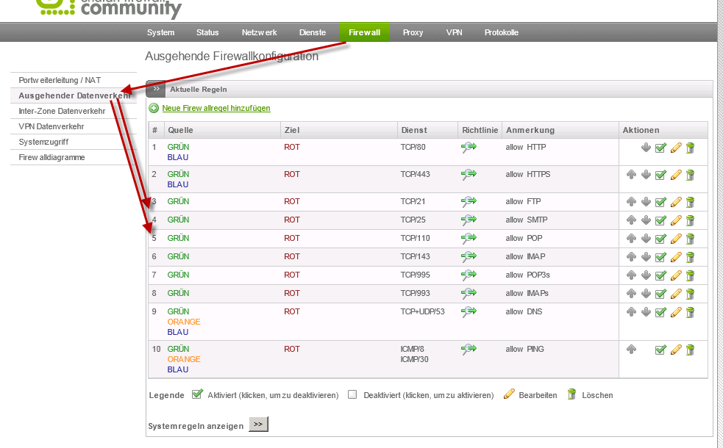
Task: Delete the allow SMTP rule
Action: click(690, 220)
